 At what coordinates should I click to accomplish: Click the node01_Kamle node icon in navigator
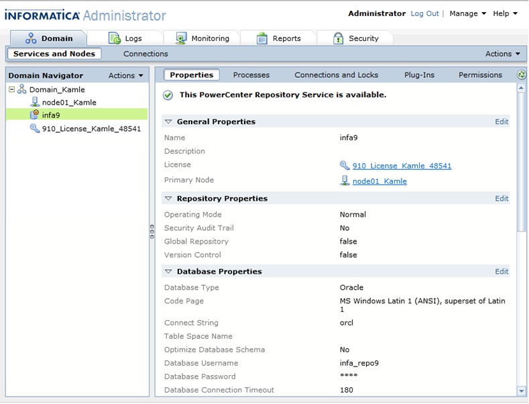[x=35, y=102]
